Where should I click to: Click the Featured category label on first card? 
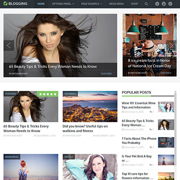[x=11, y=94]
